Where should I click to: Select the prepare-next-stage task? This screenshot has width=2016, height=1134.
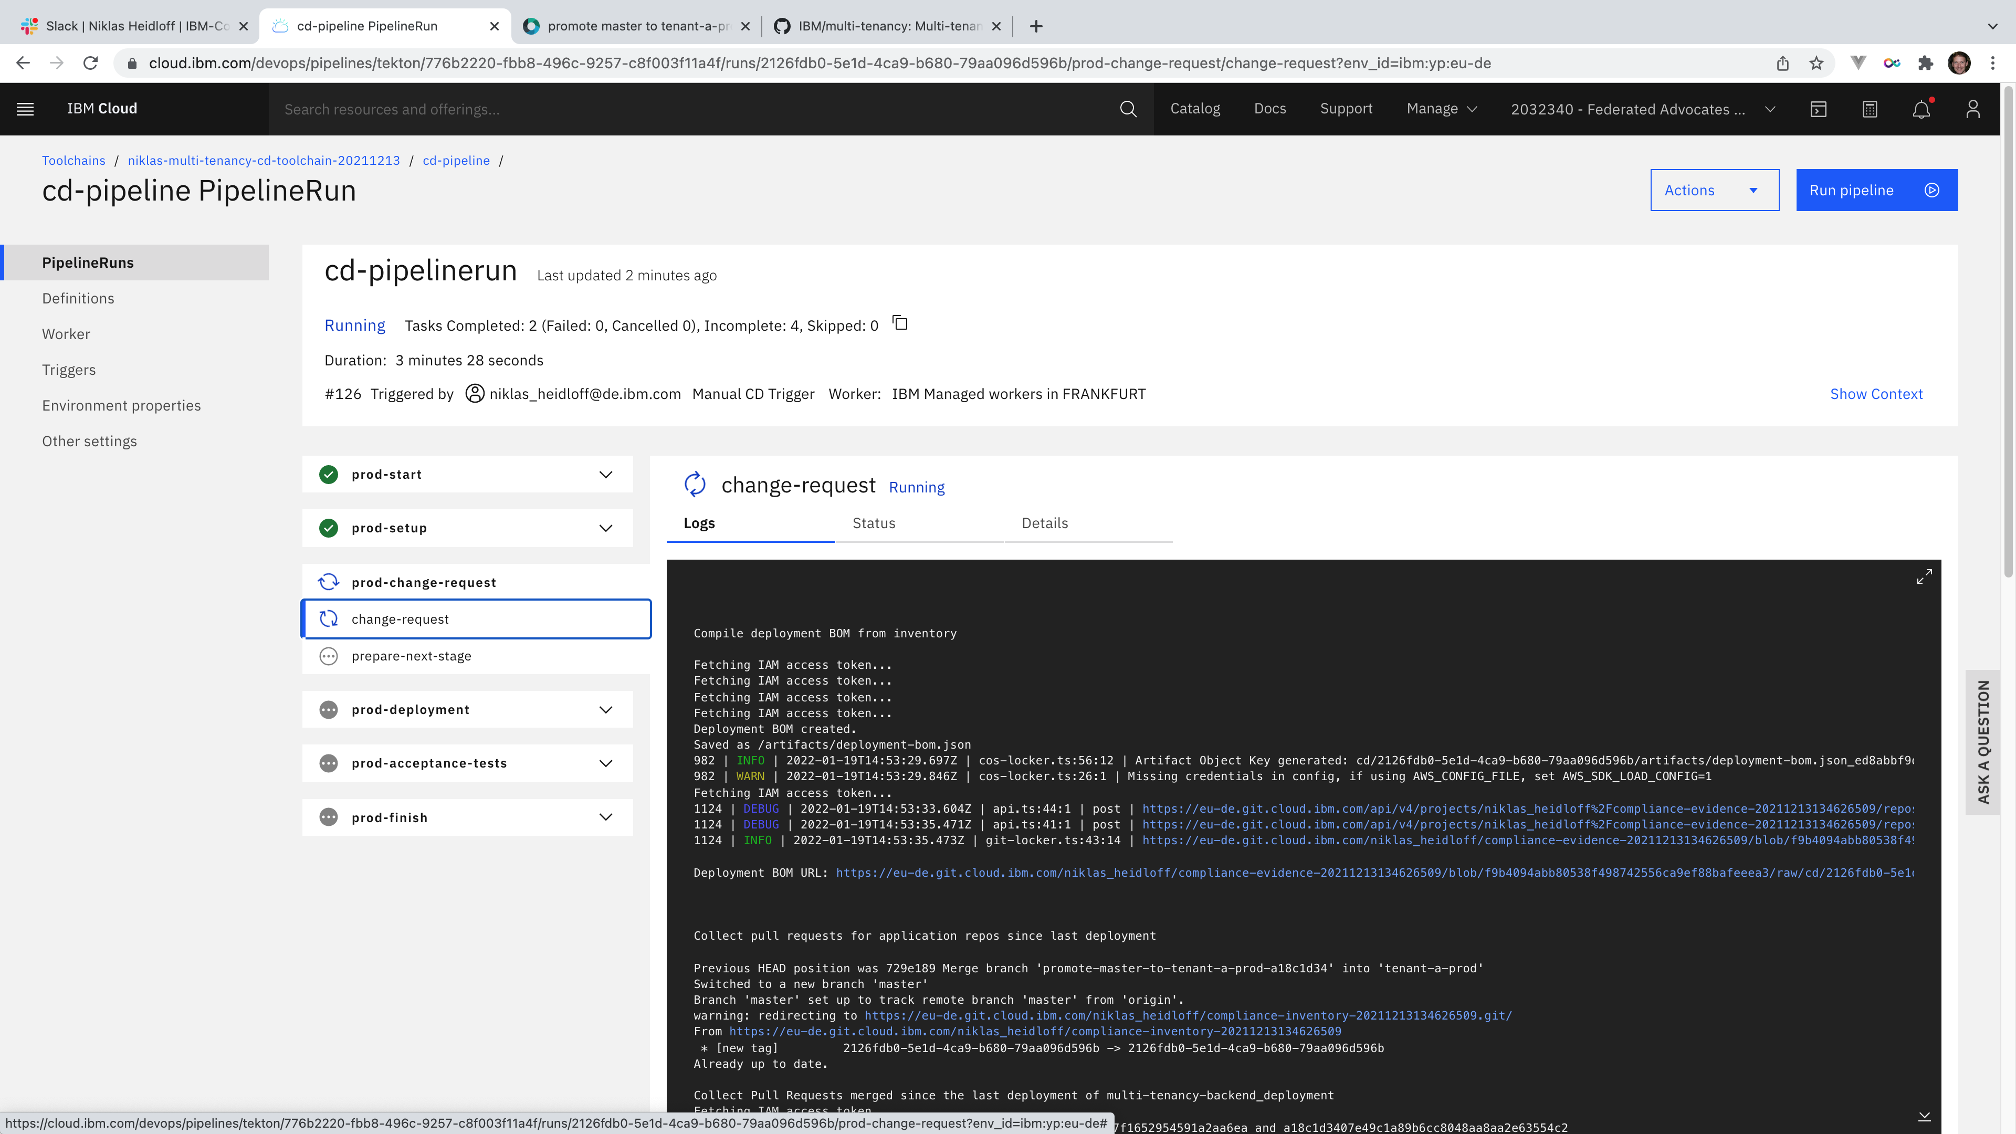(x=411, y=656)
